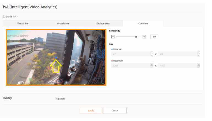Viewport: 212px width, 121px height.
Task: Click the Cancel button
Action: point(115,111)
